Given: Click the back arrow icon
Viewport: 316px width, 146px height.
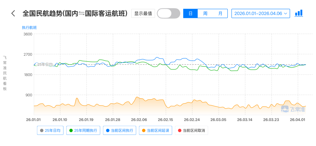Looking at the screenshot, I should (13, 13).
